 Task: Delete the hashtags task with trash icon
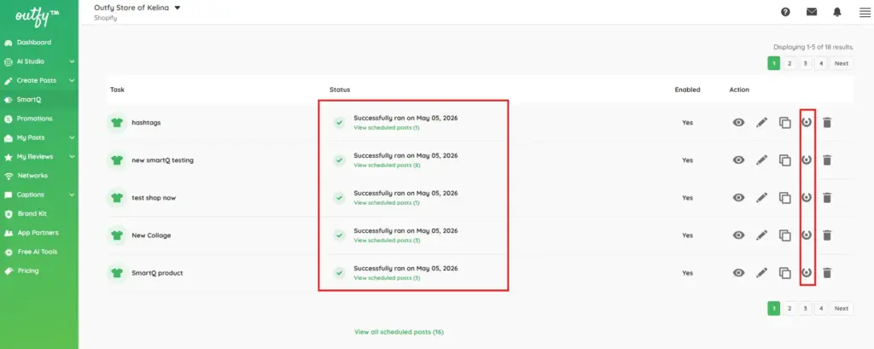pyautogui.click(x=827, y=123)
